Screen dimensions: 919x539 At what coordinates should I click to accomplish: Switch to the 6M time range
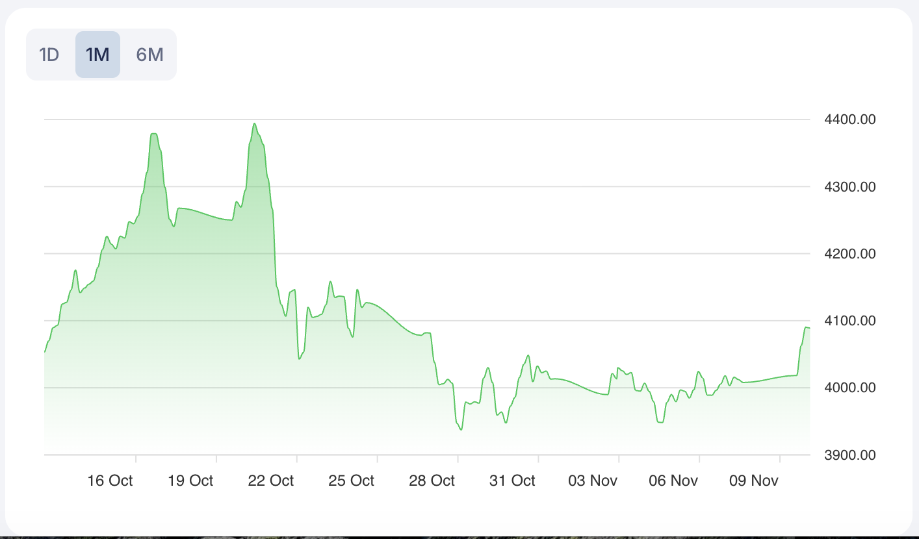click(x=149, y=55)
